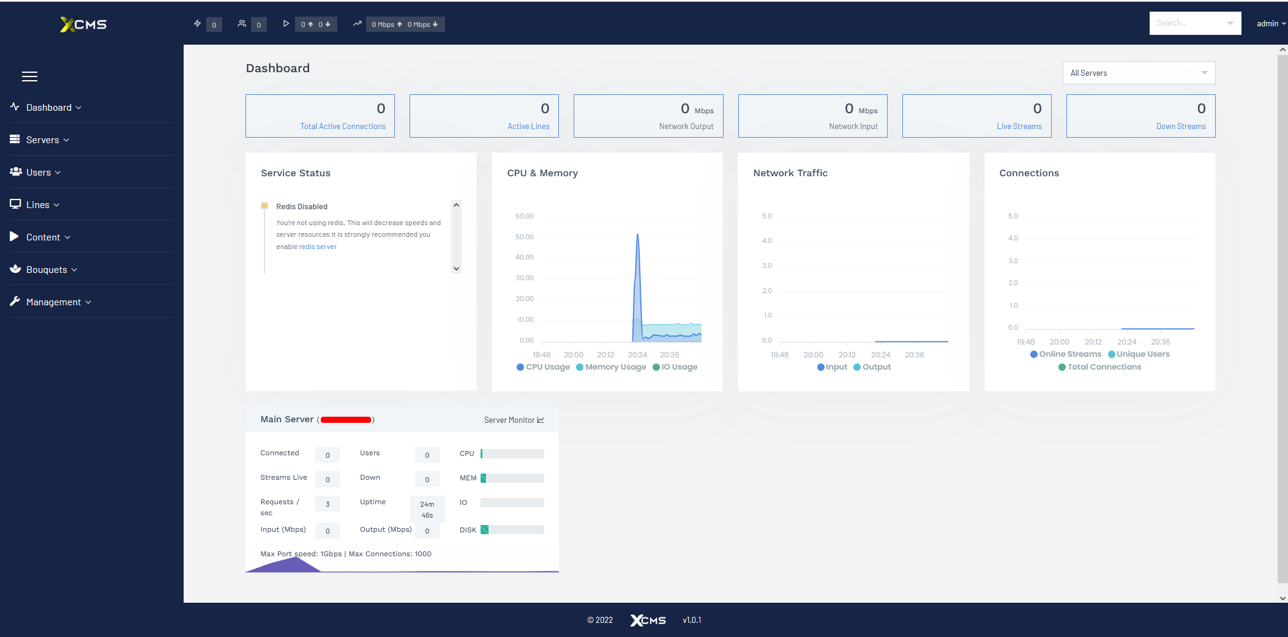Screen dimensions: 1288x637
Task: Toggle Unique Users legend in Connections
Action: click(x=1139, y=354)
